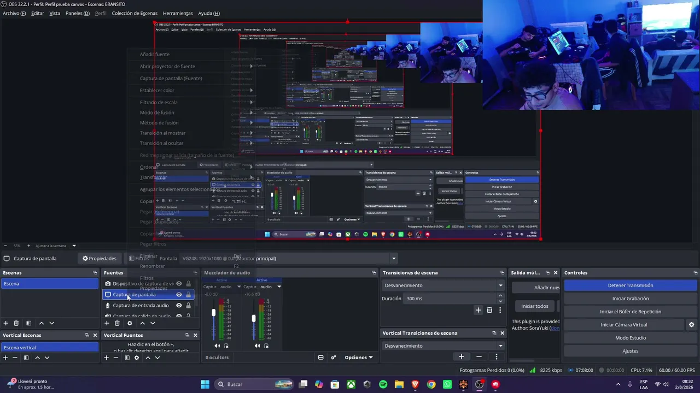Open Colección de Escenas menu
The image size is (700, 393).
[x=135, y=13]
